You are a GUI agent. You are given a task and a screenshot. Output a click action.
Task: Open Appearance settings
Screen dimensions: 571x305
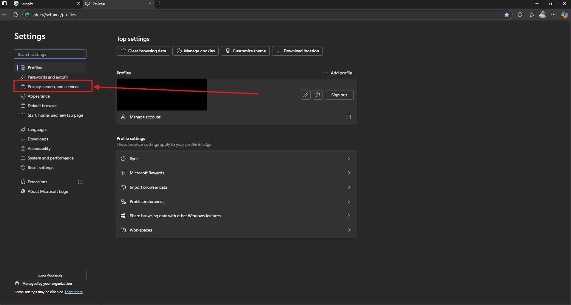[x=50, y=96]
